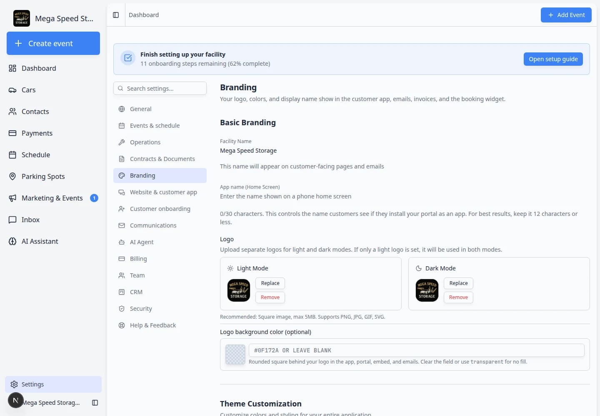Click the Billing card icon in settings
The height and width of the screenshot is (416, 600).
tap(122, 259)
